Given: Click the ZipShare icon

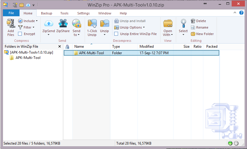Looking at the screenshot, I should (63, 24).
